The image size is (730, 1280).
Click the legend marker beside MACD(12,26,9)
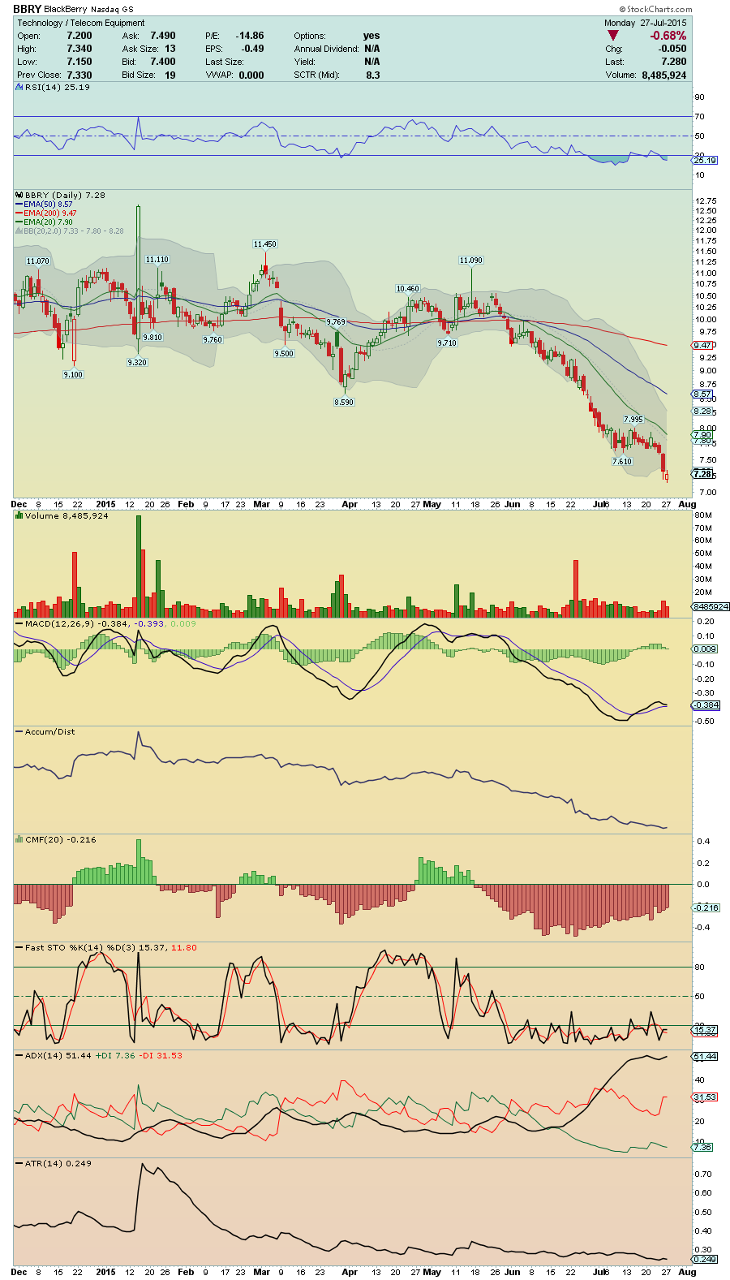pos(19,623)
